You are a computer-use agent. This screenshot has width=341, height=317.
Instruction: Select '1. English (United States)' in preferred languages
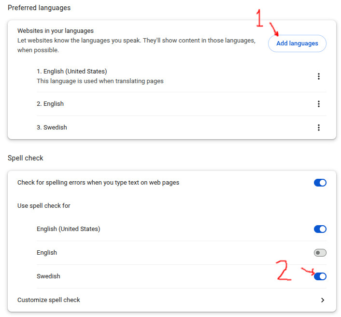[x=72, y=72]
